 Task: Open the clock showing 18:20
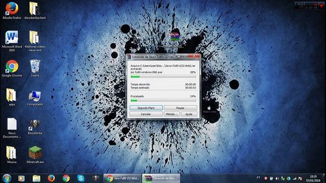click(313, 178)
